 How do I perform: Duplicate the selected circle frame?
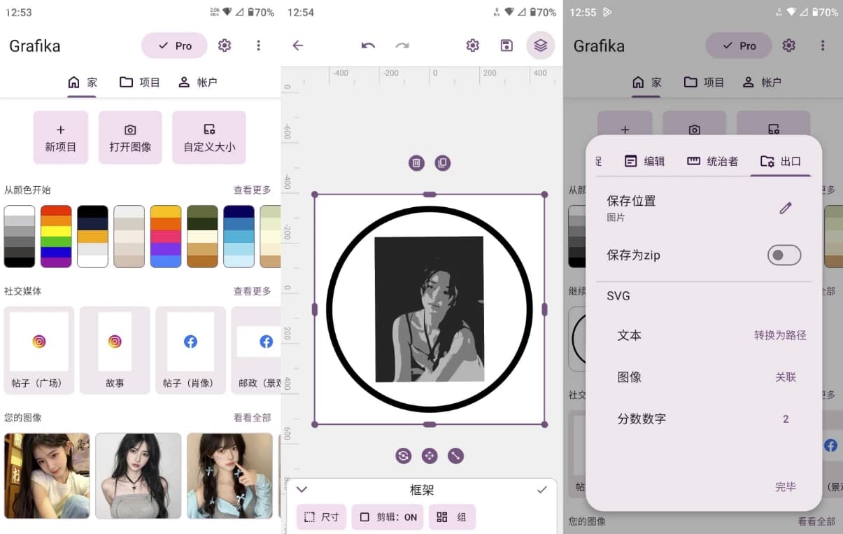[442, 163]
